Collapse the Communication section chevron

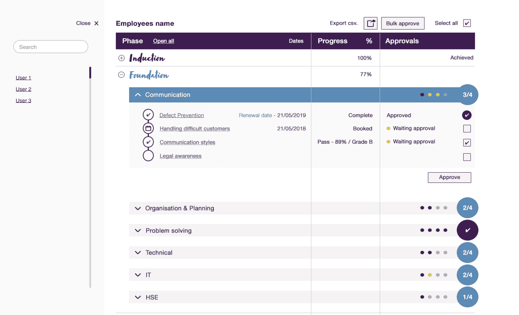click(x=138, y=95)
